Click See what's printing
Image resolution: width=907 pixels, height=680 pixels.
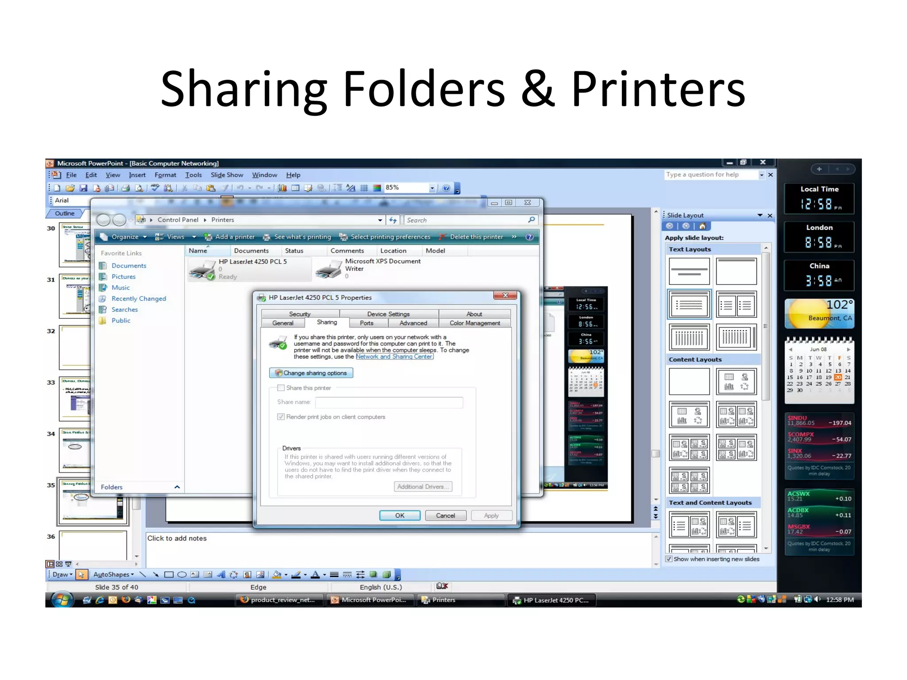pyautogui.click(x=297, y=237)
